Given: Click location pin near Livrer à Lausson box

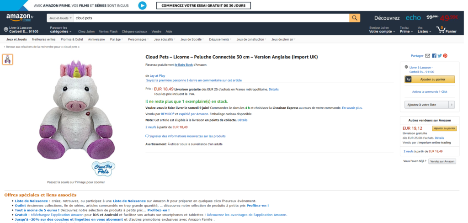Looking at the screenshot, I should click(406, 67).
